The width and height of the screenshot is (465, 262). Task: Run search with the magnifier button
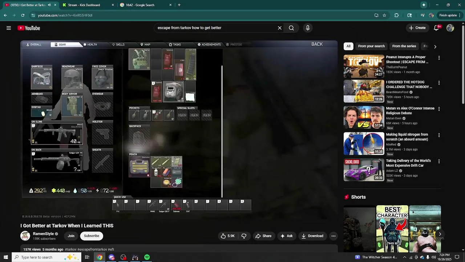291,28
